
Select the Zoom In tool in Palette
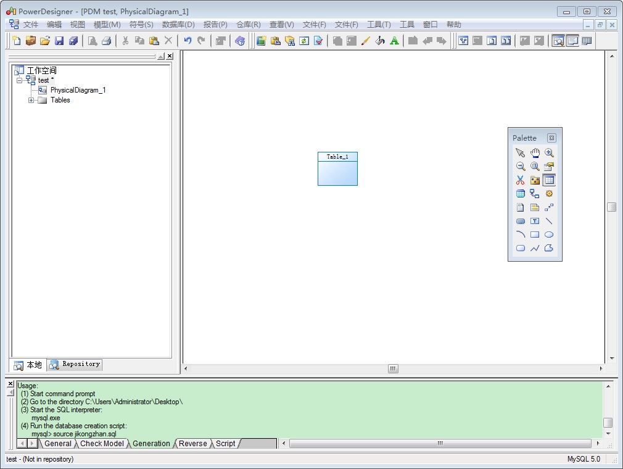tap(549, 152)
